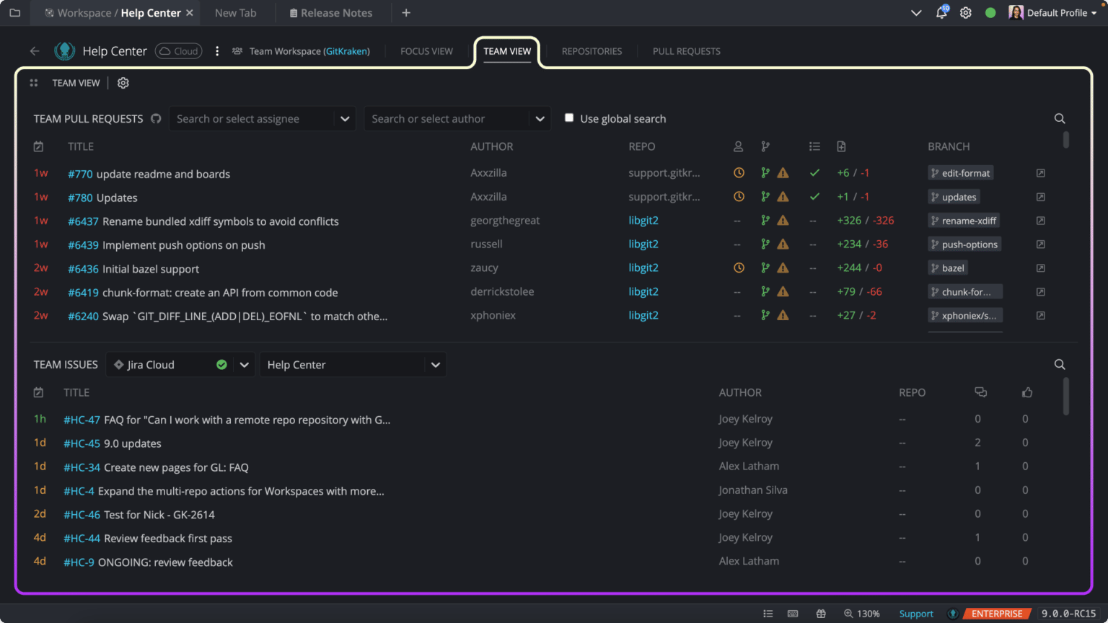Click the GitKraken logo in the status bar
This screenshot has height=623, width=1108.
click(954, 614)
